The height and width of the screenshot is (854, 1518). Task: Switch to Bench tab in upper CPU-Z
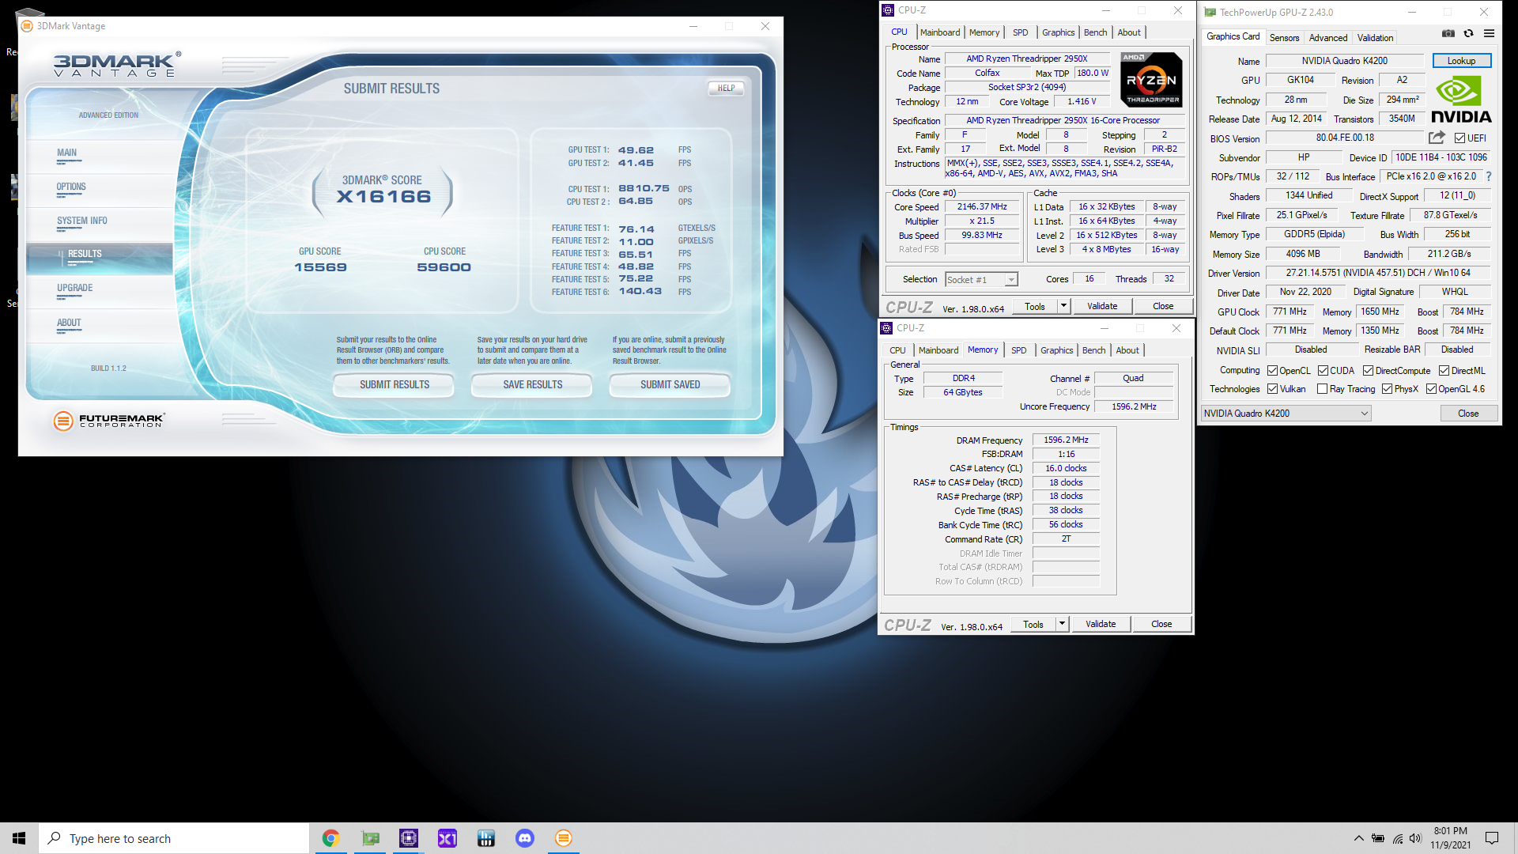pyautogui.click(x=1095, y=32)
